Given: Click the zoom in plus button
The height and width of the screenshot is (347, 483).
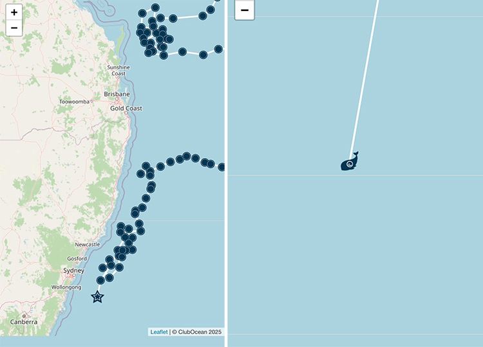Looking at the screenshot, I should pyautogui.click(x=14, y=12).
